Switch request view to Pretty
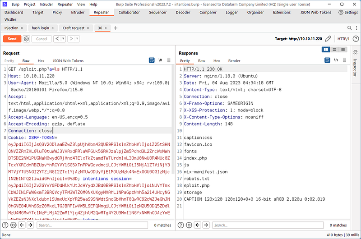The height and width of the screenshot is (239, 361). pyautogui.click(x=9, y=61)
